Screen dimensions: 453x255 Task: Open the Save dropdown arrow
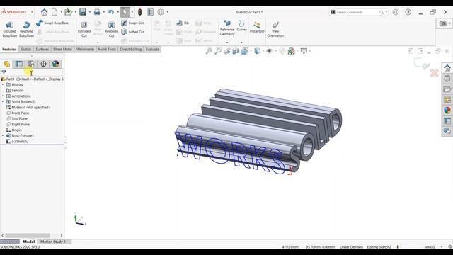coord(90,12)
